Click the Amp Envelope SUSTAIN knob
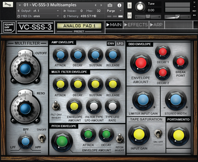Viewport: 198px width, 162px height. point(95,55)
